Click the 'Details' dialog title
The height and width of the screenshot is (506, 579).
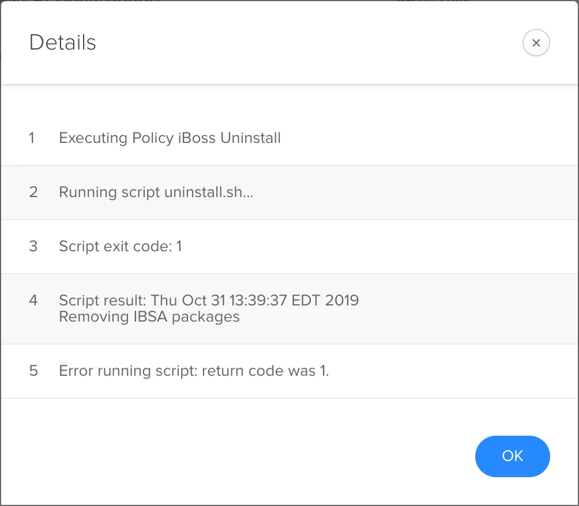pyautogui.click(x=62, y=43)
